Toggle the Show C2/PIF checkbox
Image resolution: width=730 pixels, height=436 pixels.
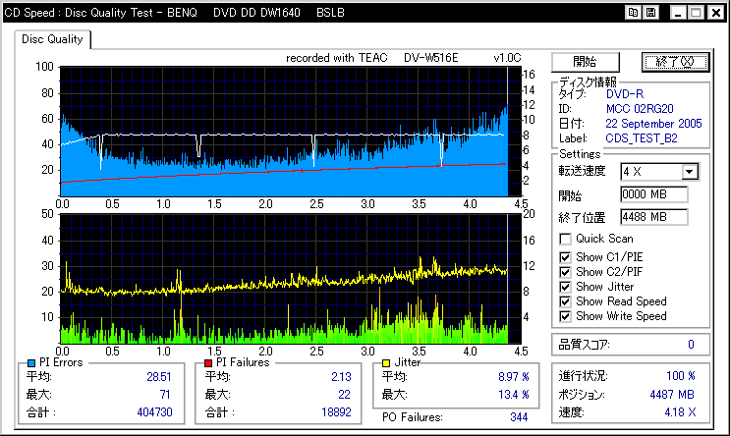coord(565,272)
